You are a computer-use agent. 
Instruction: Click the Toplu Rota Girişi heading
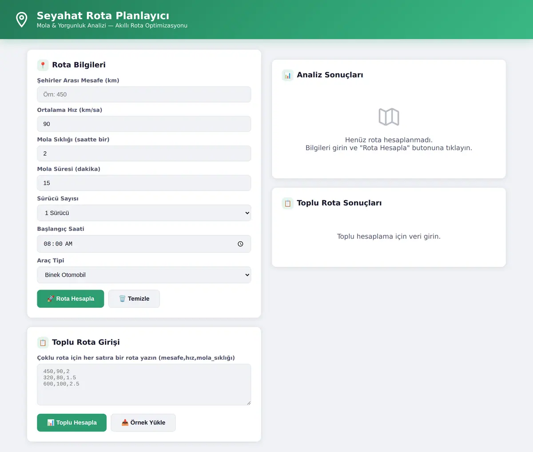86,342
